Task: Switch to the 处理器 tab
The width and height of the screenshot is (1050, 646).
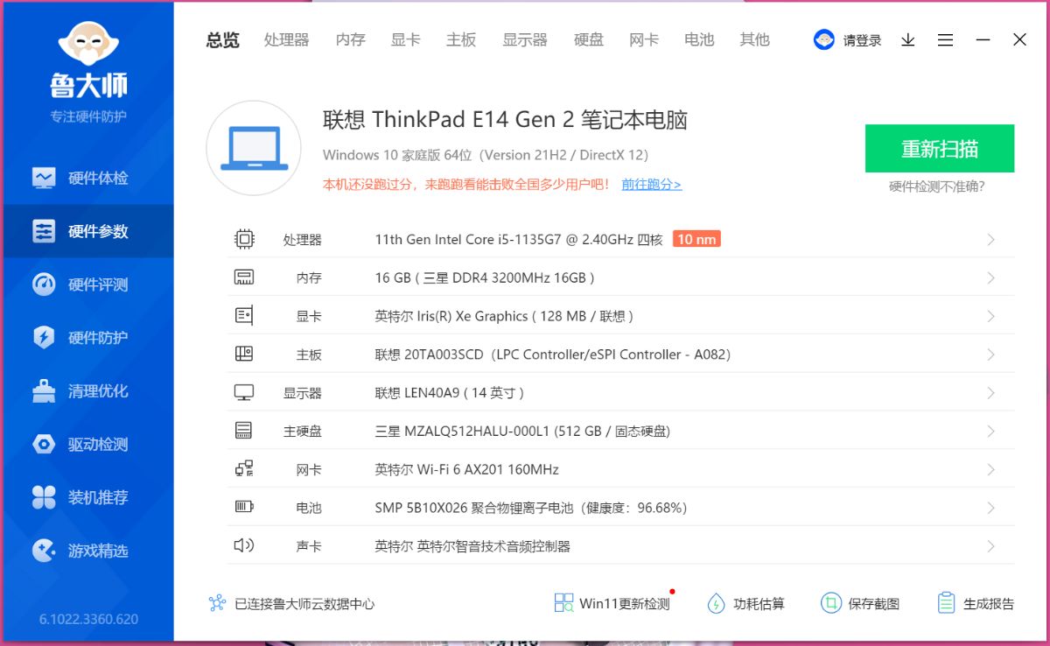Action: pyautogui.click(x=286, y=39)
